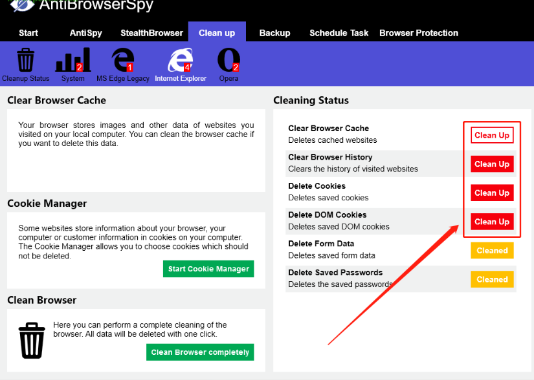The width and height of the screenshot is (534, 380).
Task: Click the Clean Browser heading
Action: tap(42, 300)
